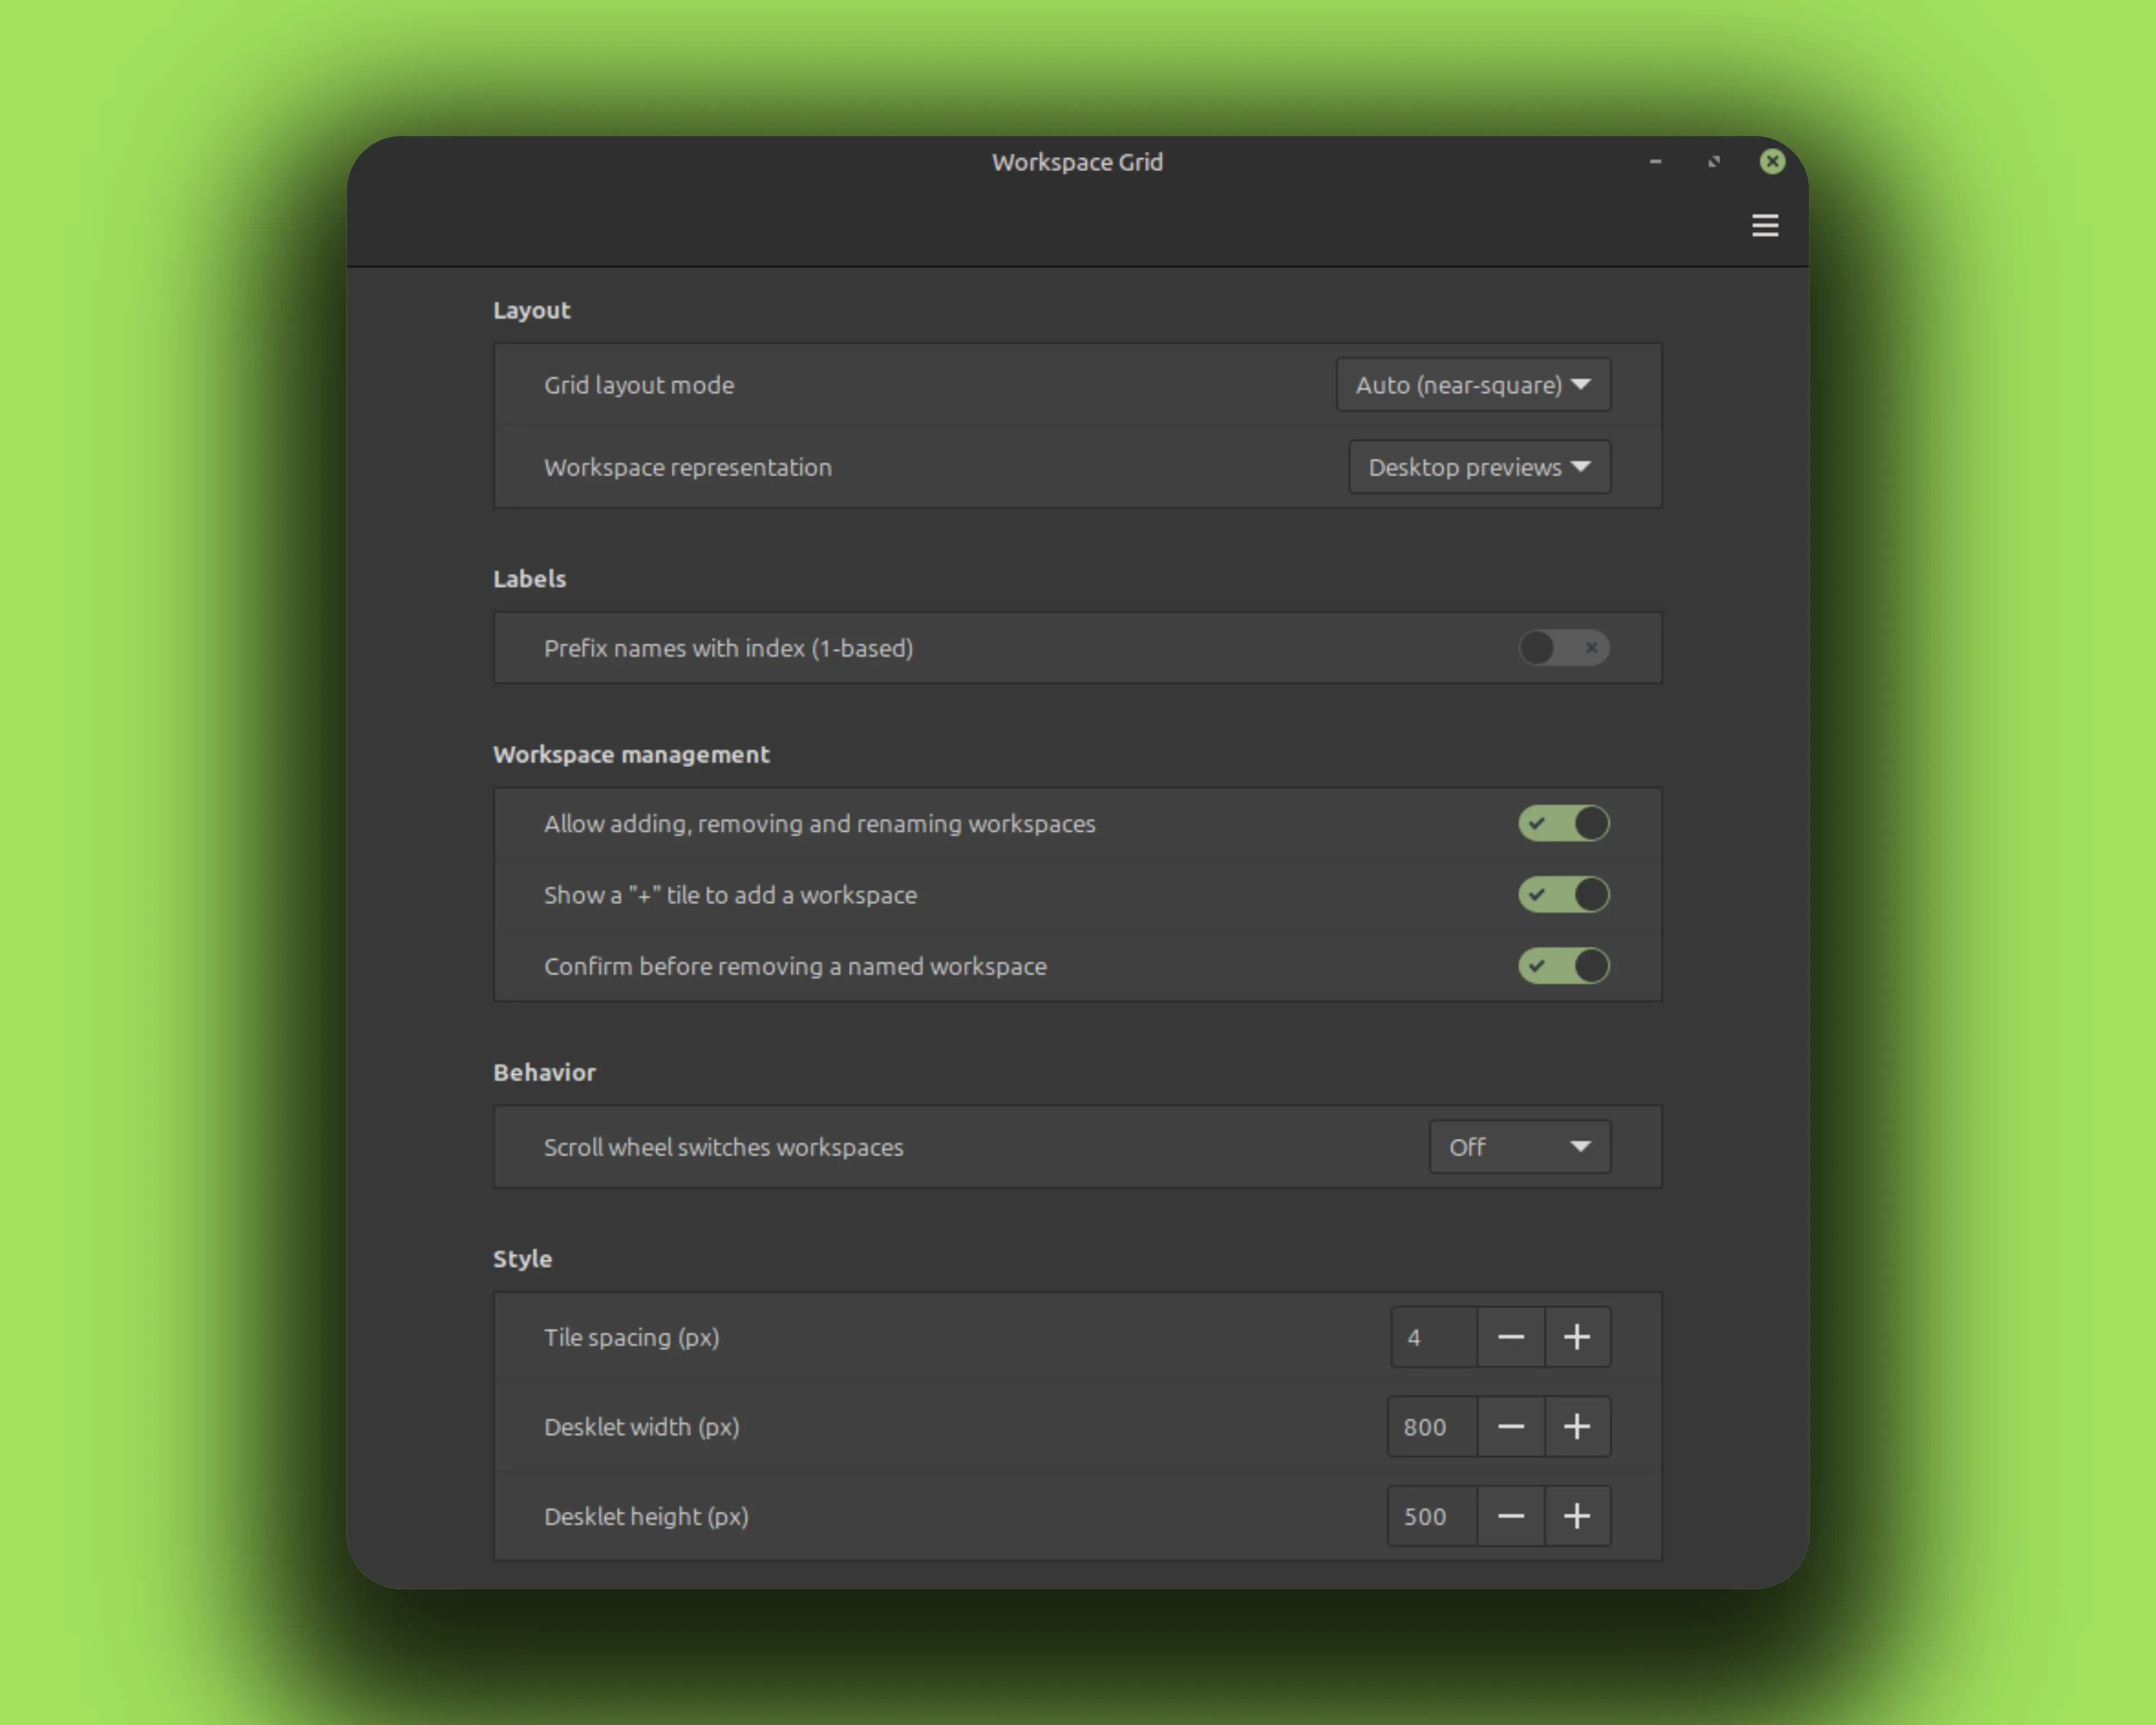Click the Workspace representation label

click(688, 467)
